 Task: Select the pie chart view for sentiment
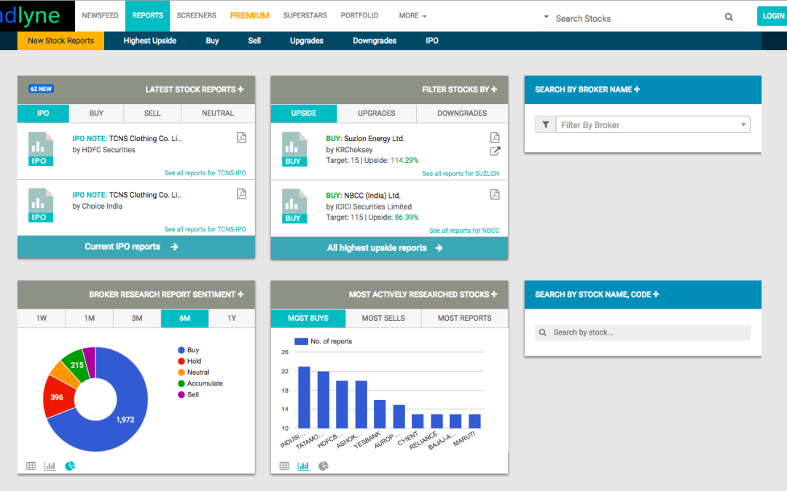pyautogui.click(x=70, y=466)
